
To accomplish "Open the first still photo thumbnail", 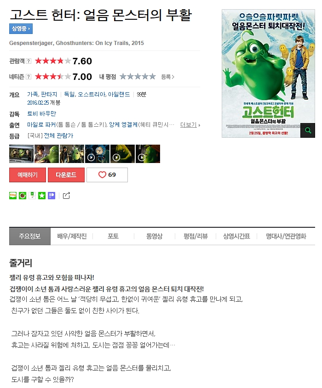I will [x=21, y=154].
